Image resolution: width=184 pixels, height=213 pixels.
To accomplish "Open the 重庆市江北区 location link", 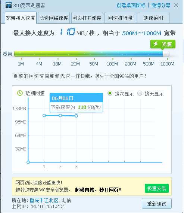I will click(x=44, y=200).
